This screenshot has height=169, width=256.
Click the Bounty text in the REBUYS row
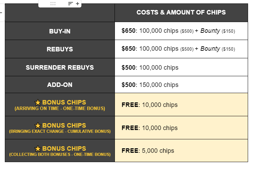click(x=210, y=49)
